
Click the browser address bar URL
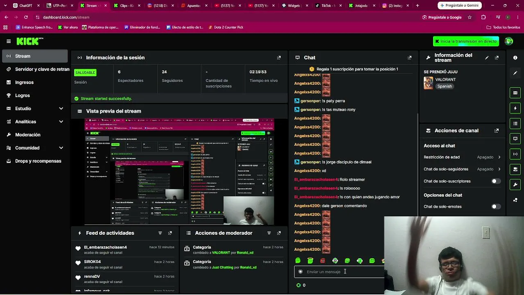click(66, 17)
